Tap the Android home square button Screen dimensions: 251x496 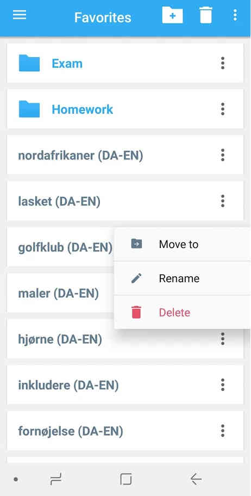tap(126, 480)
